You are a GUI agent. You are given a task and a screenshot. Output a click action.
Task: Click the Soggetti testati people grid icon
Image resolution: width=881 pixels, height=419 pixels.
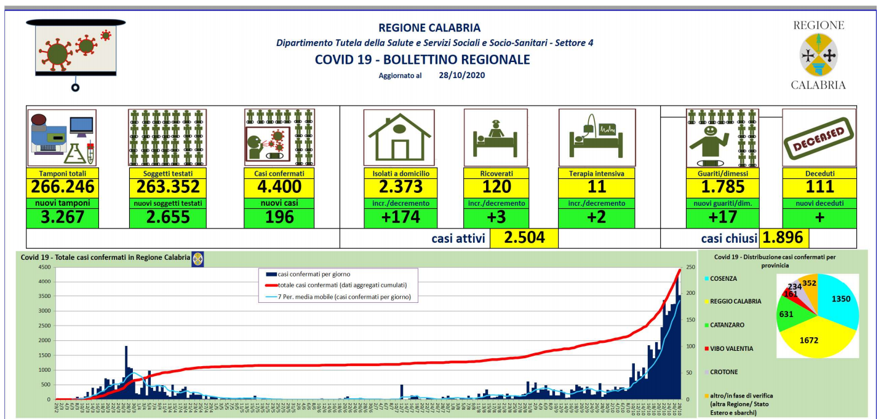click(x=167, y=138)
